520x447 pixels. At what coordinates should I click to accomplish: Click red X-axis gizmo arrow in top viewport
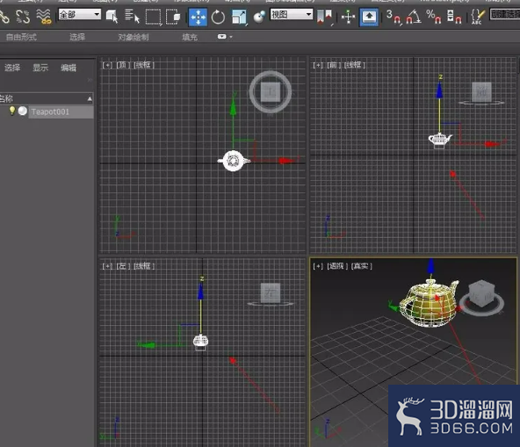286,161
